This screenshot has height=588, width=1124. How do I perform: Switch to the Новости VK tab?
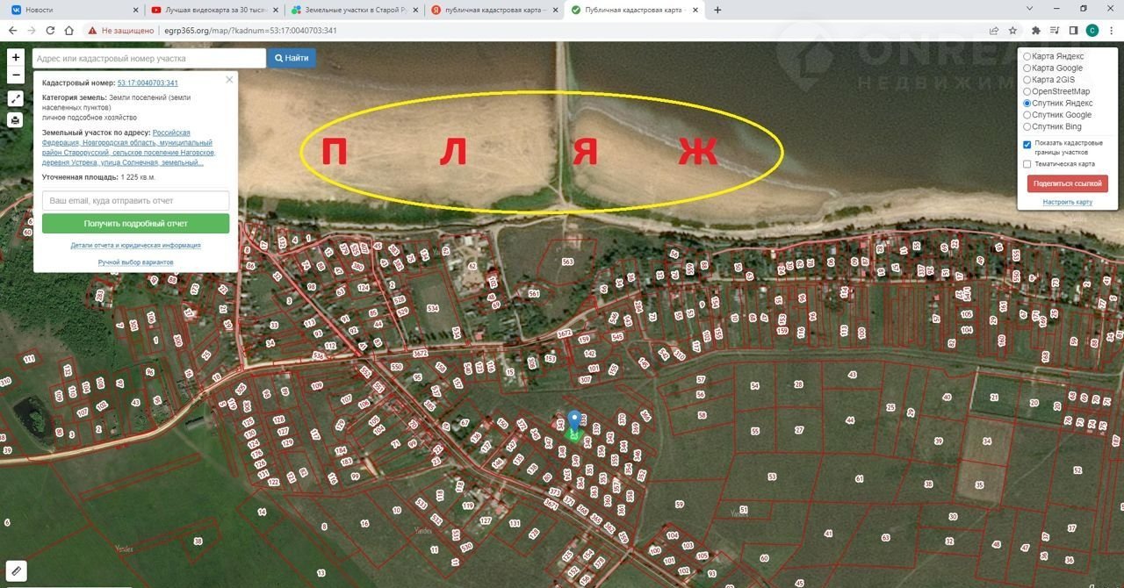[70, 10]
